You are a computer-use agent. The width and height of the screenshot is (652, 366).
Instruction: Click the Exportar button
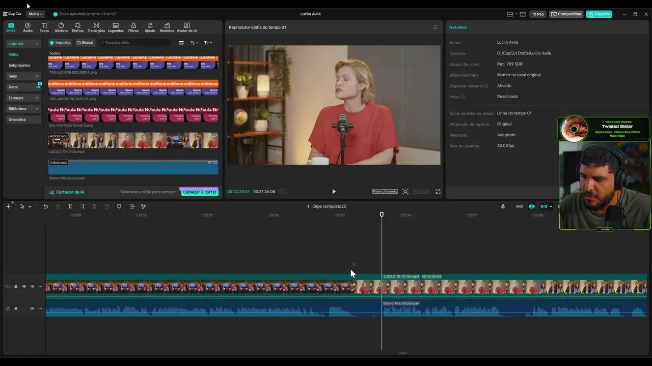pos(599,14)
